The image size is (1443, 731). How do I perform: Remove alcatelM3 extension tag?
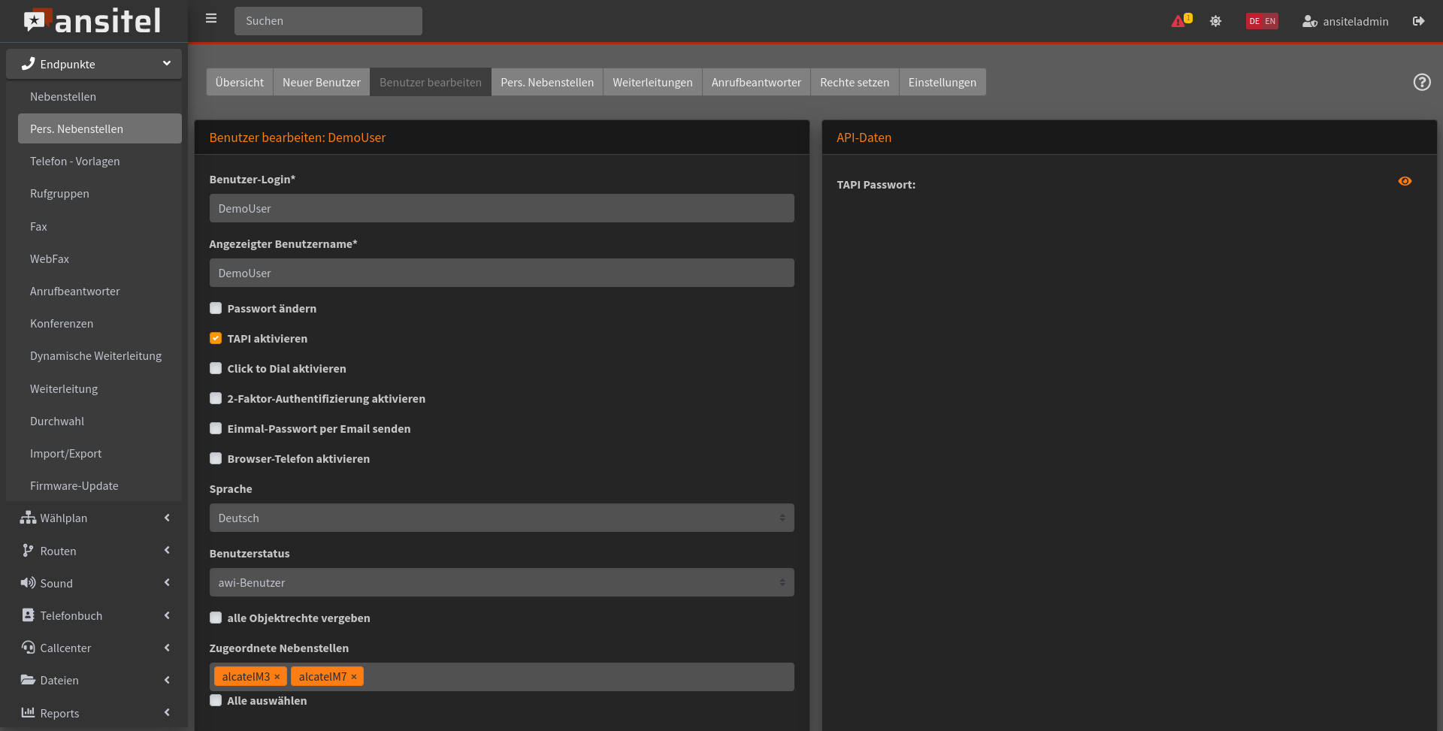coord(277,677)
